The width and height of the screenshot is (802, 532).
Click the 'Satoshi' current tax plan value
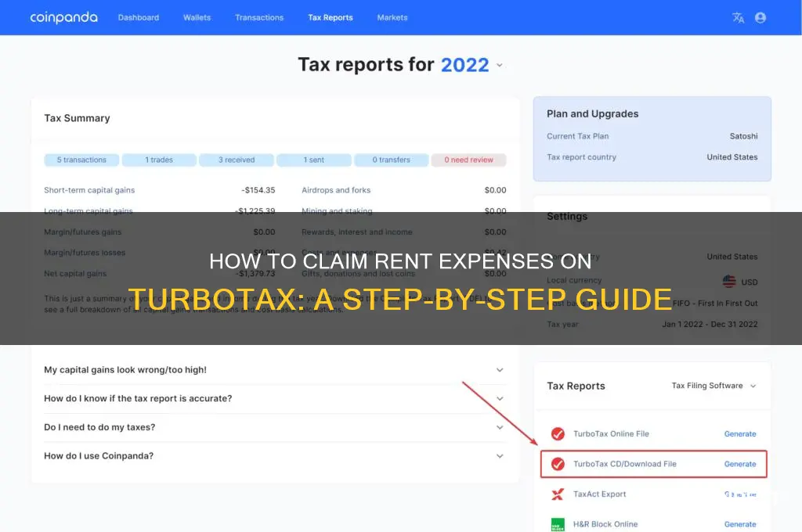pyautogui.click(x=744, y=136)
